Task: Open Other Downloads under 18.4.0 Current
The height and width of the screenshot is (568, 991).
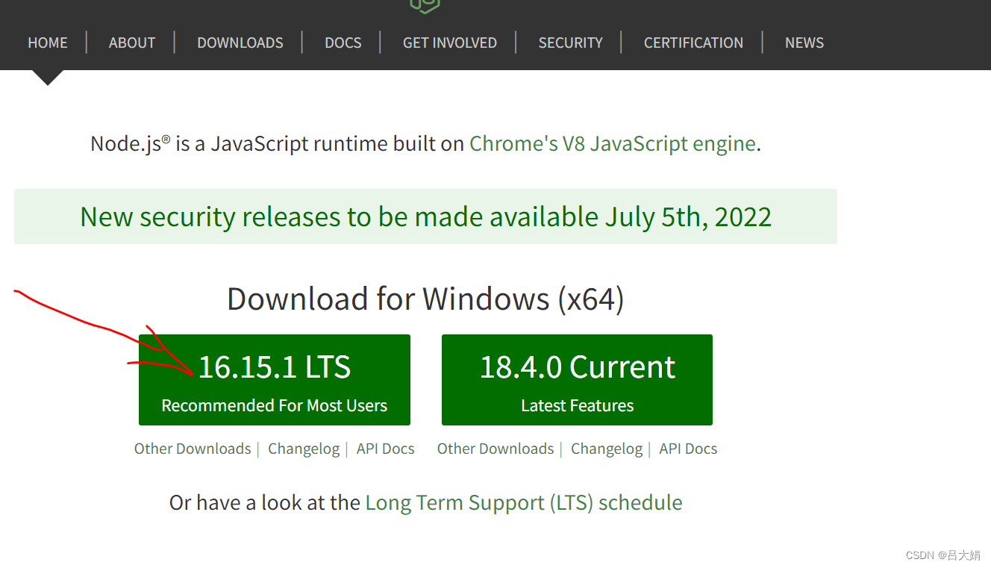Action: (x=495, y=449)
